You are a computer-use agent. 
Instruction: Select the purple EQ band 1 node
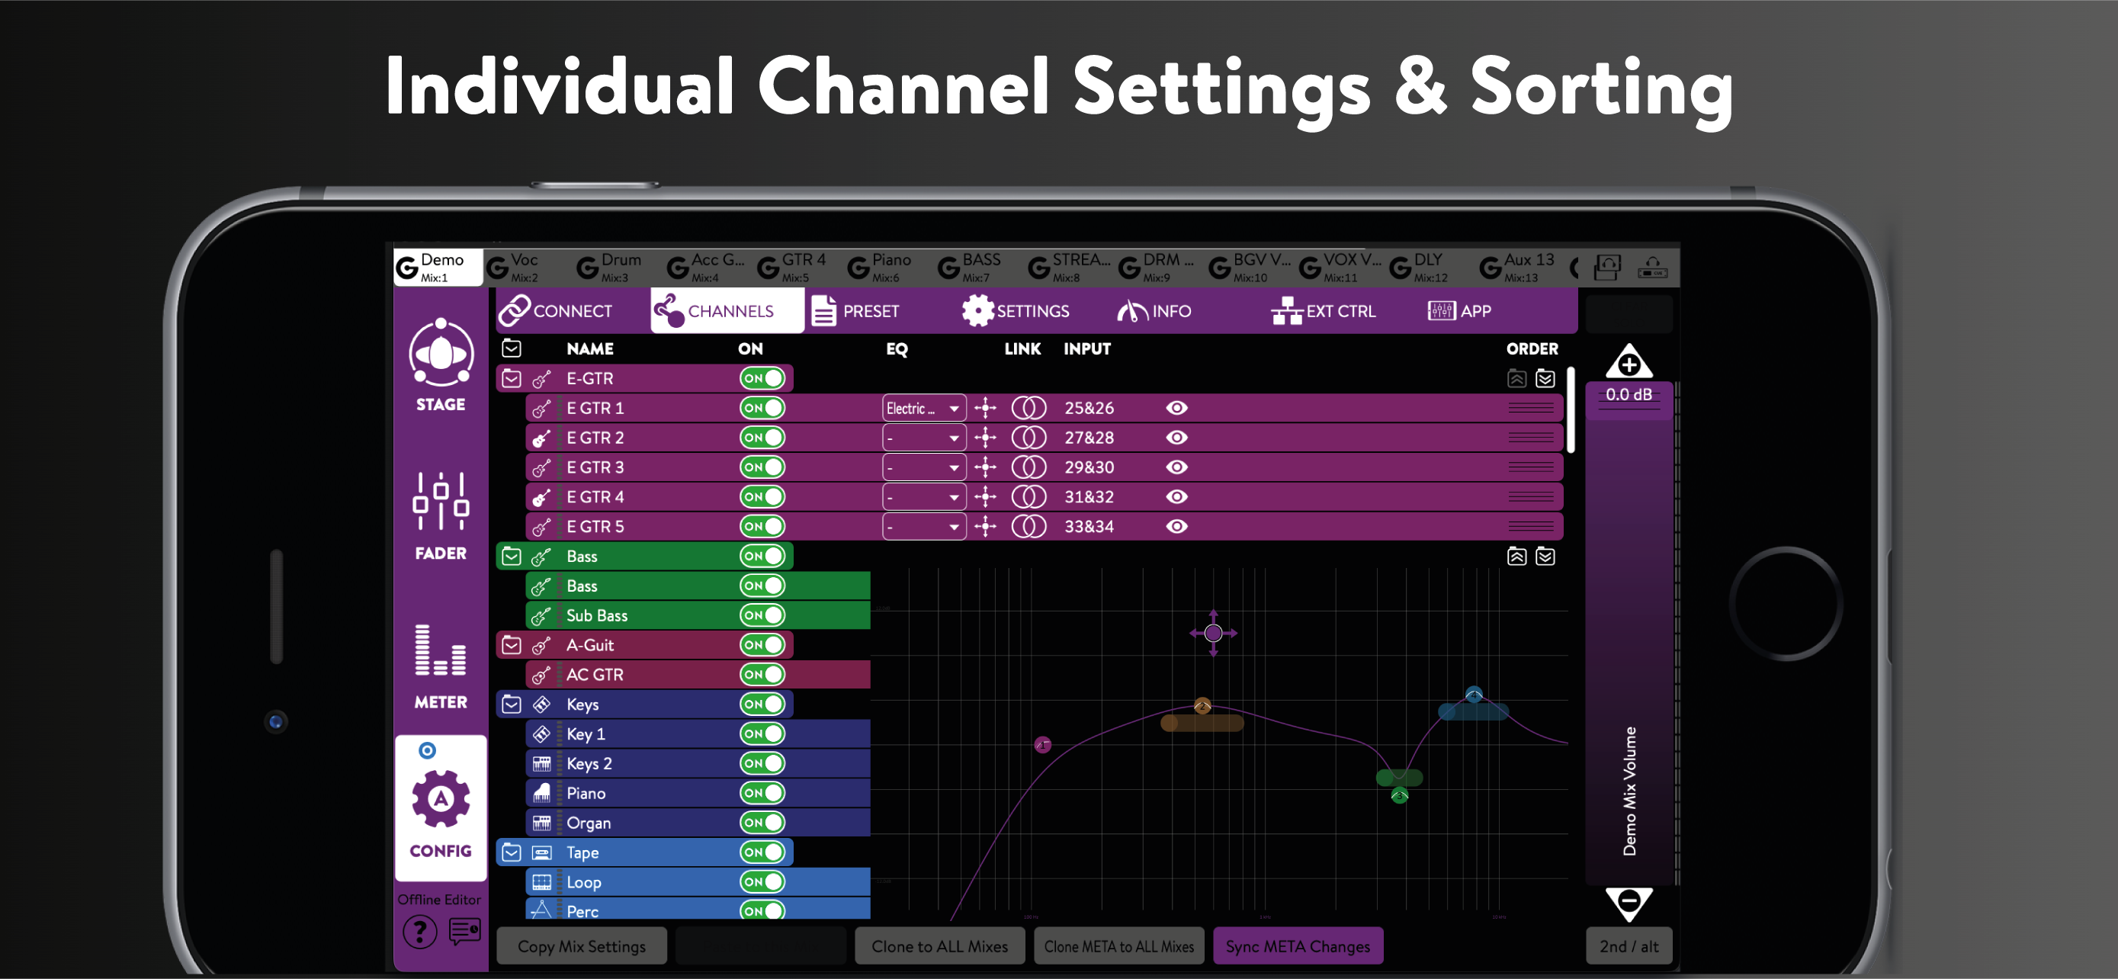pos(1042,745)
